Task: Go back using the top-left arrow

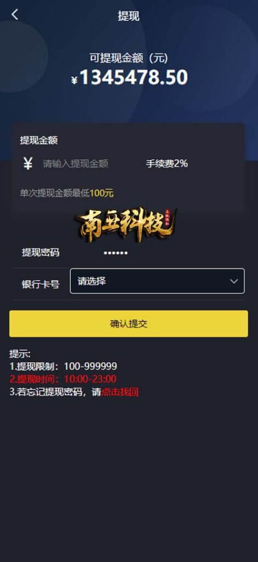Action: [15, 15]
